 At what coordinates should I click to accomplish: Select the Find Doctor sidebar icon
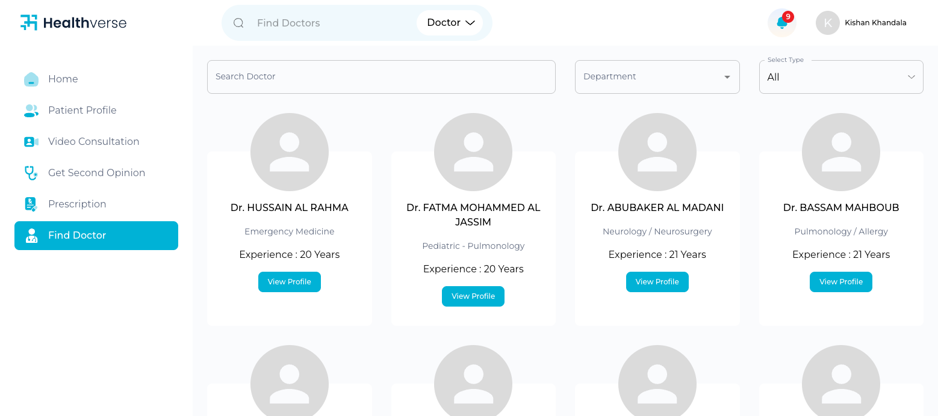[31, 235]
